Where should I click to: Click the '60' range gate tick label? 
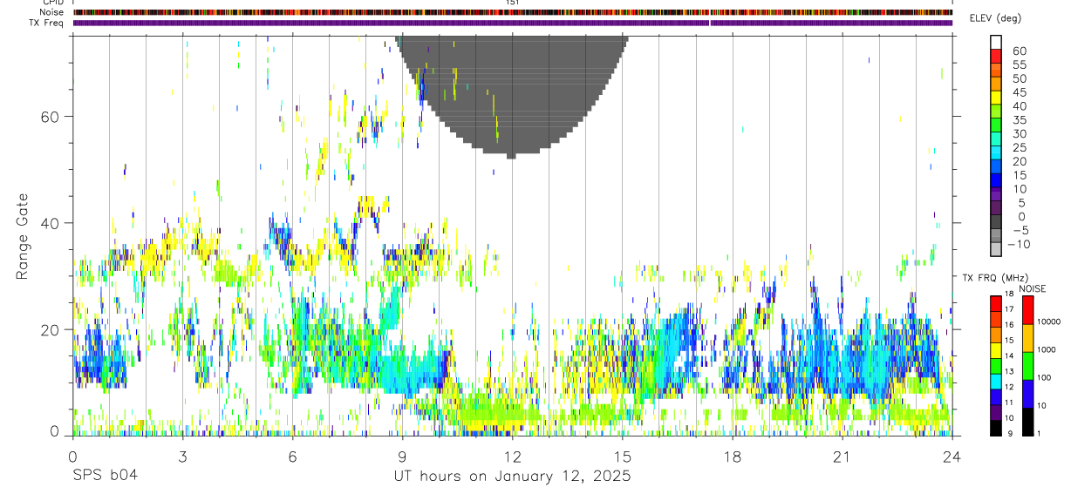(x=48, y=117)
